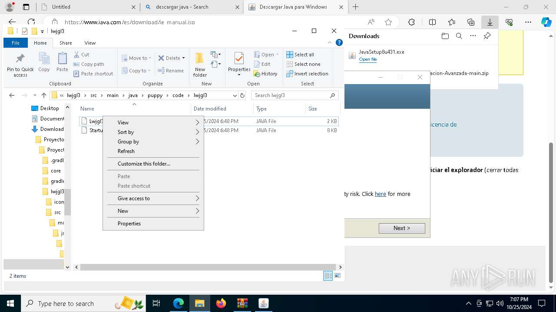The height and width of the screenshot is (312, 556).
Task: Click the taskbar search box
Action: point(84,303)
